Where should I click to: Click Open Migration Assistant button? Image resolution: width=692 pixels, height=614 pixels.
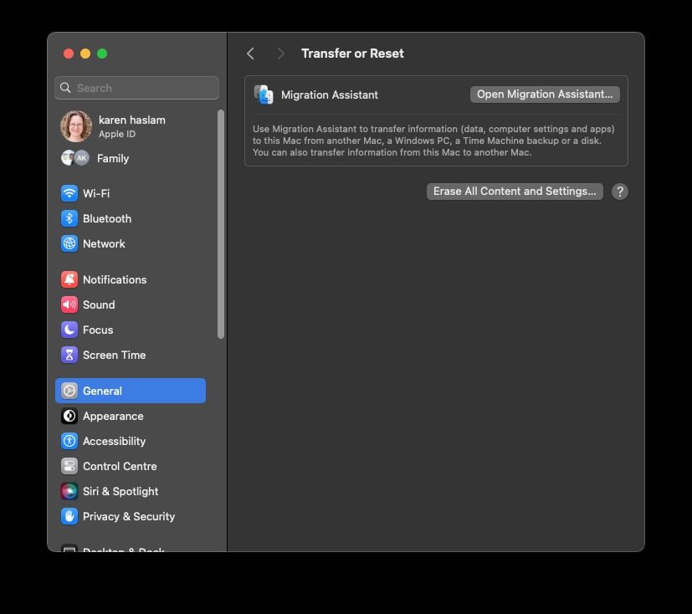tap(545, 95)
